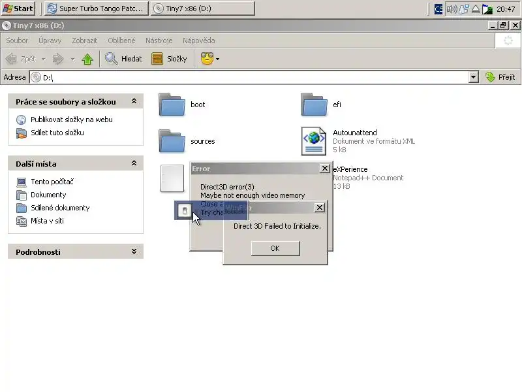522x392 pixels.
Task: Open search with Hledat
Action: coord(123,59)
